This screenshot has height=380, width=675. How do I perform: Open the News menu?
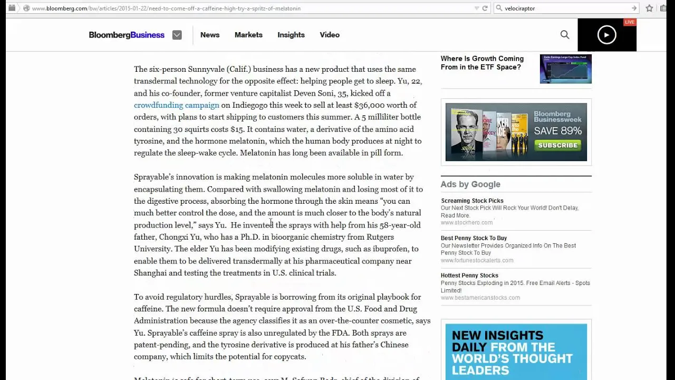(210, 35)
